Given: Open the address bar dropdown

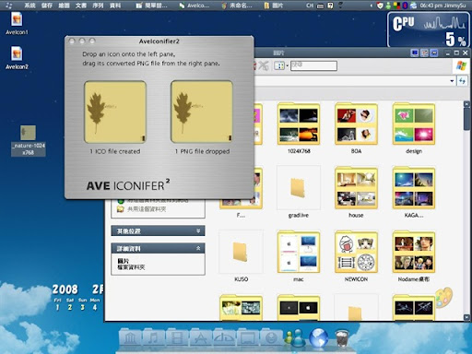Looking at the screenshot, I should pyautogui.click(x=452, y=81).
